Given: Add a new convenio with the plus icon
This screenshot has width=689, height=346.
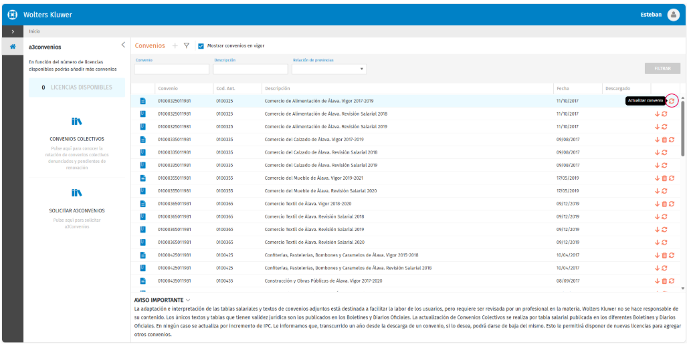Looking at the screenshot, I should click(x=175, y=45).
